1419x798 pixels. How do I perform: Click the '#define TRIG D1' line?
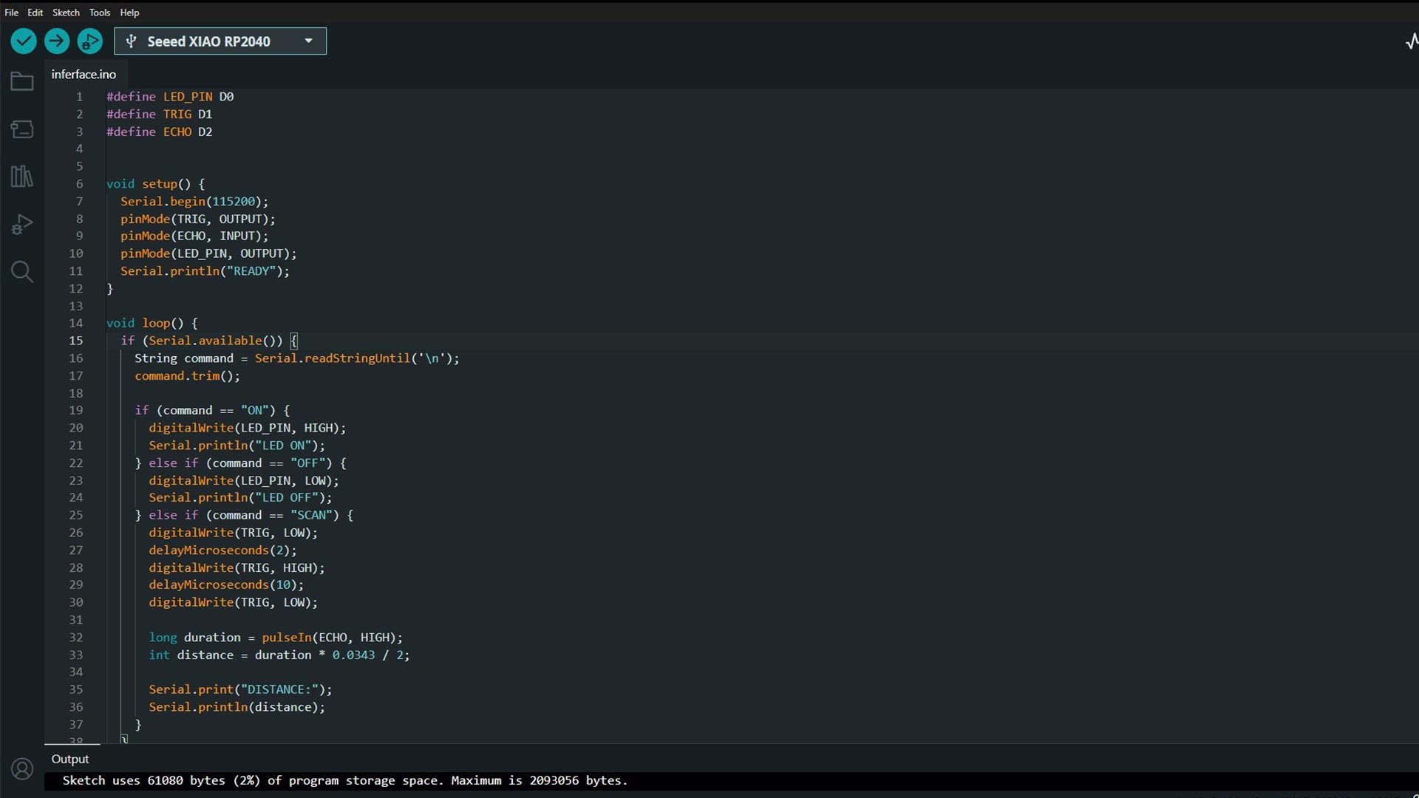point(159,115)
